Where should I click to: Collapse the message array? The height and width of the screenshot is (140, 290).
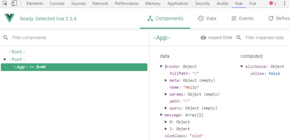(161, 115)
